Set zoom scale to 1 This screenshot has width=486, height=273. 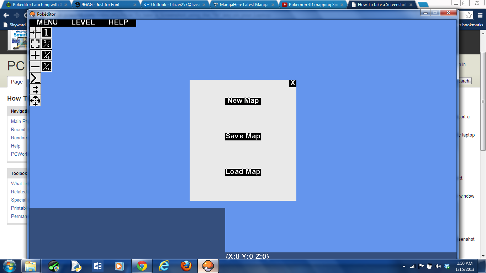click(46, 32)
